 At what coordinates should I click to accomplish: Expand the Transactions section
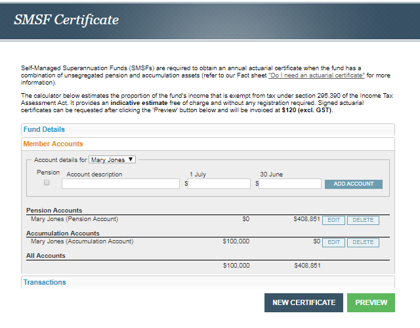click(45, 282)
